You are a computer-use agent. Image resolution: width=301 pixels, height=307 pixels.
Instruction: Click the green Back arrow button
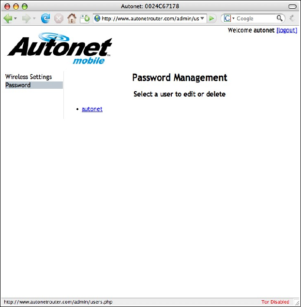[x=8, y=18]
